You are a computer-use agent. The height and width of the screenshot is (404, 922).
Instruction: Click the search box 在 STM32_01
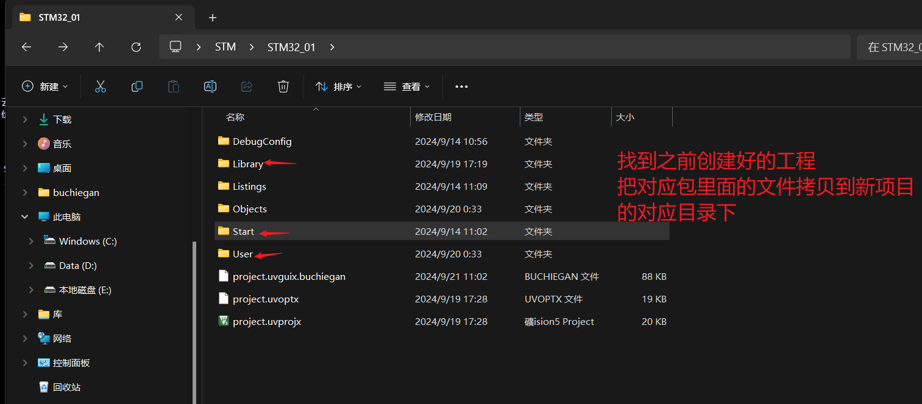coord(889,47)
